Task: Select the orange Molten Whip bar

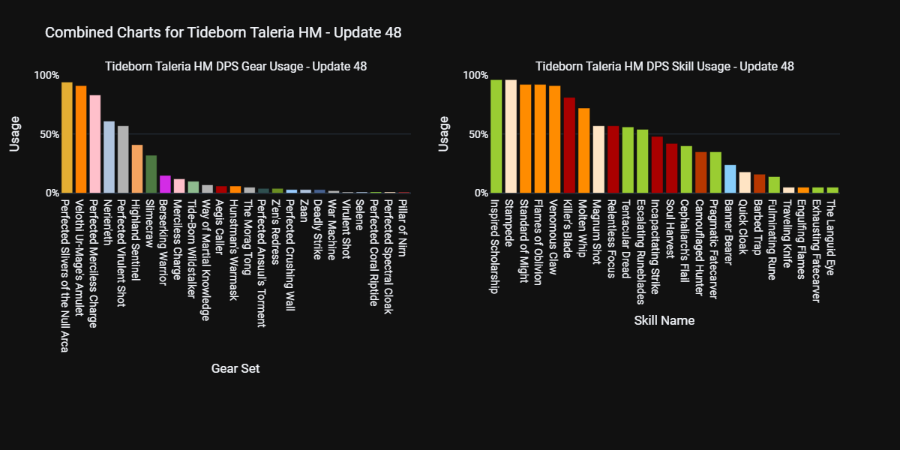Action: click(x=583, y=151)
